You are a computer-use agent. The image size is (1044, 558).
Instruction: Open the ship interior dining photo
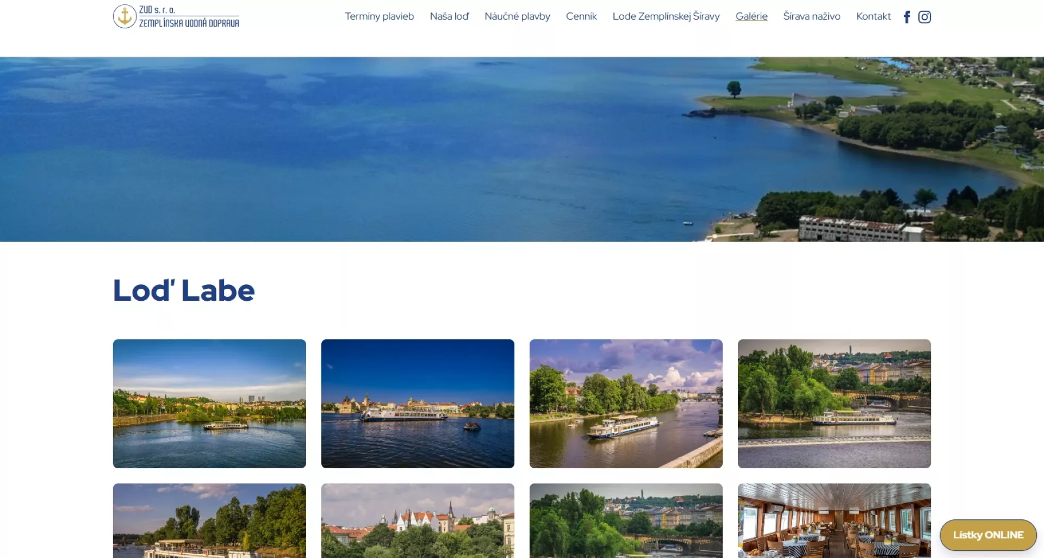point(834,520)
